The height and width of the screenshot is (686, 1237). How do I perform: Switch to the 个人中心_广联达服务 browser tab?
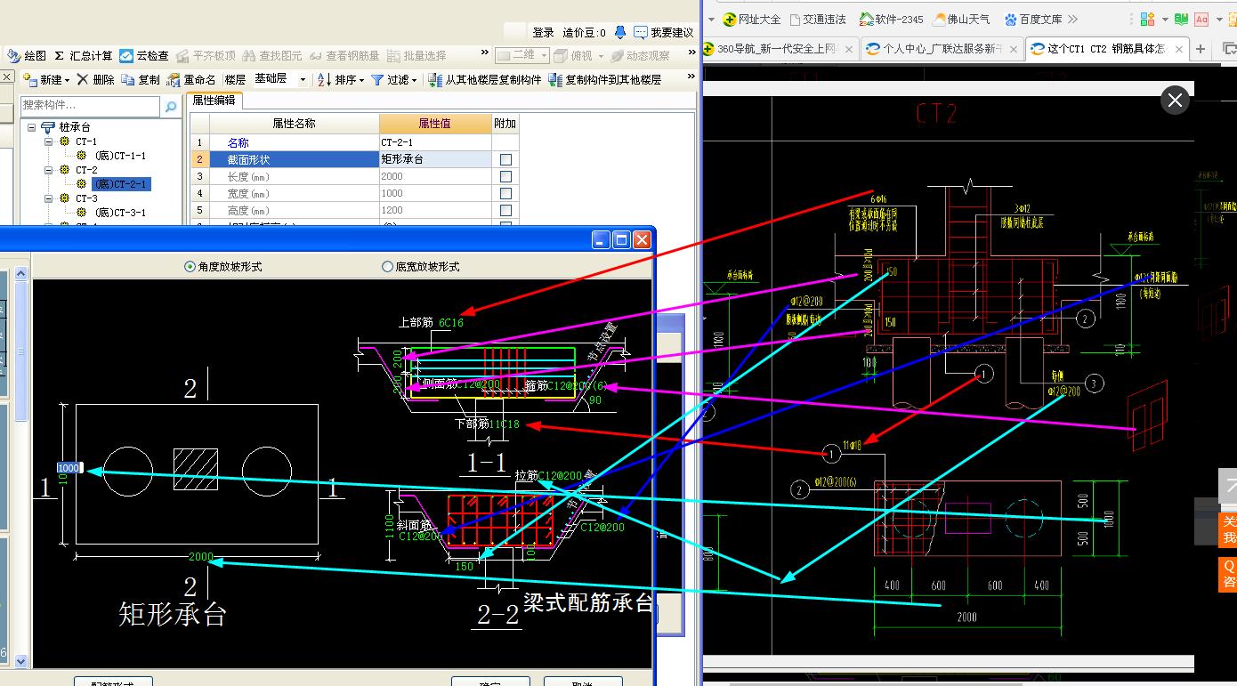(x=942, y=49)
